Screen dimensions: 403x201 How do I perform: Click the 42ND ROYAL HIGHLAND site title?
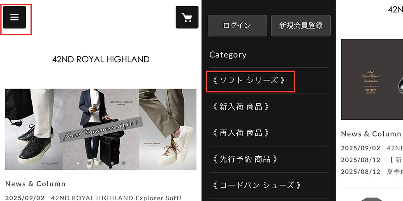click(101, 59)
